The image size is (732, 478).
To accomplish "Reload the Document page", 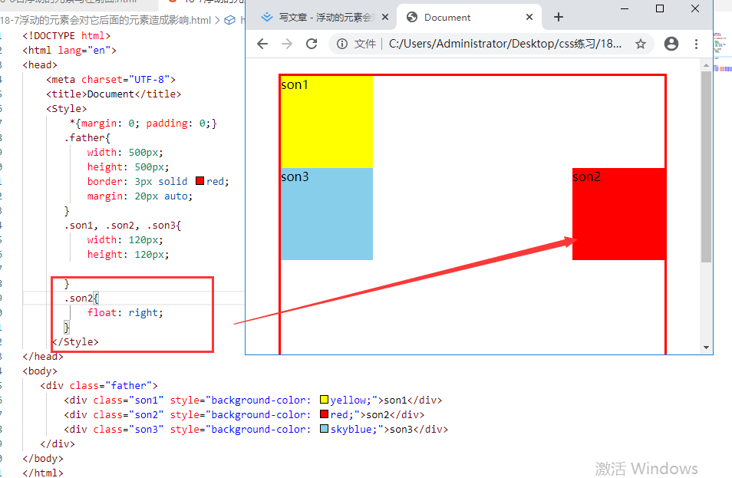I will coord(312,44).
